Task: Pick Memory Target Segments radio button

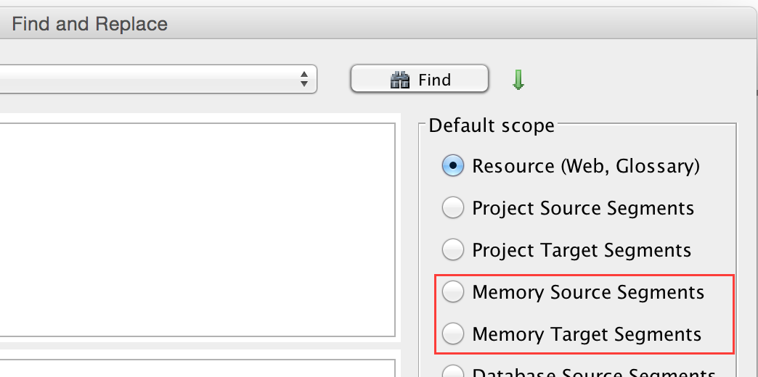Action: (453, 334)
